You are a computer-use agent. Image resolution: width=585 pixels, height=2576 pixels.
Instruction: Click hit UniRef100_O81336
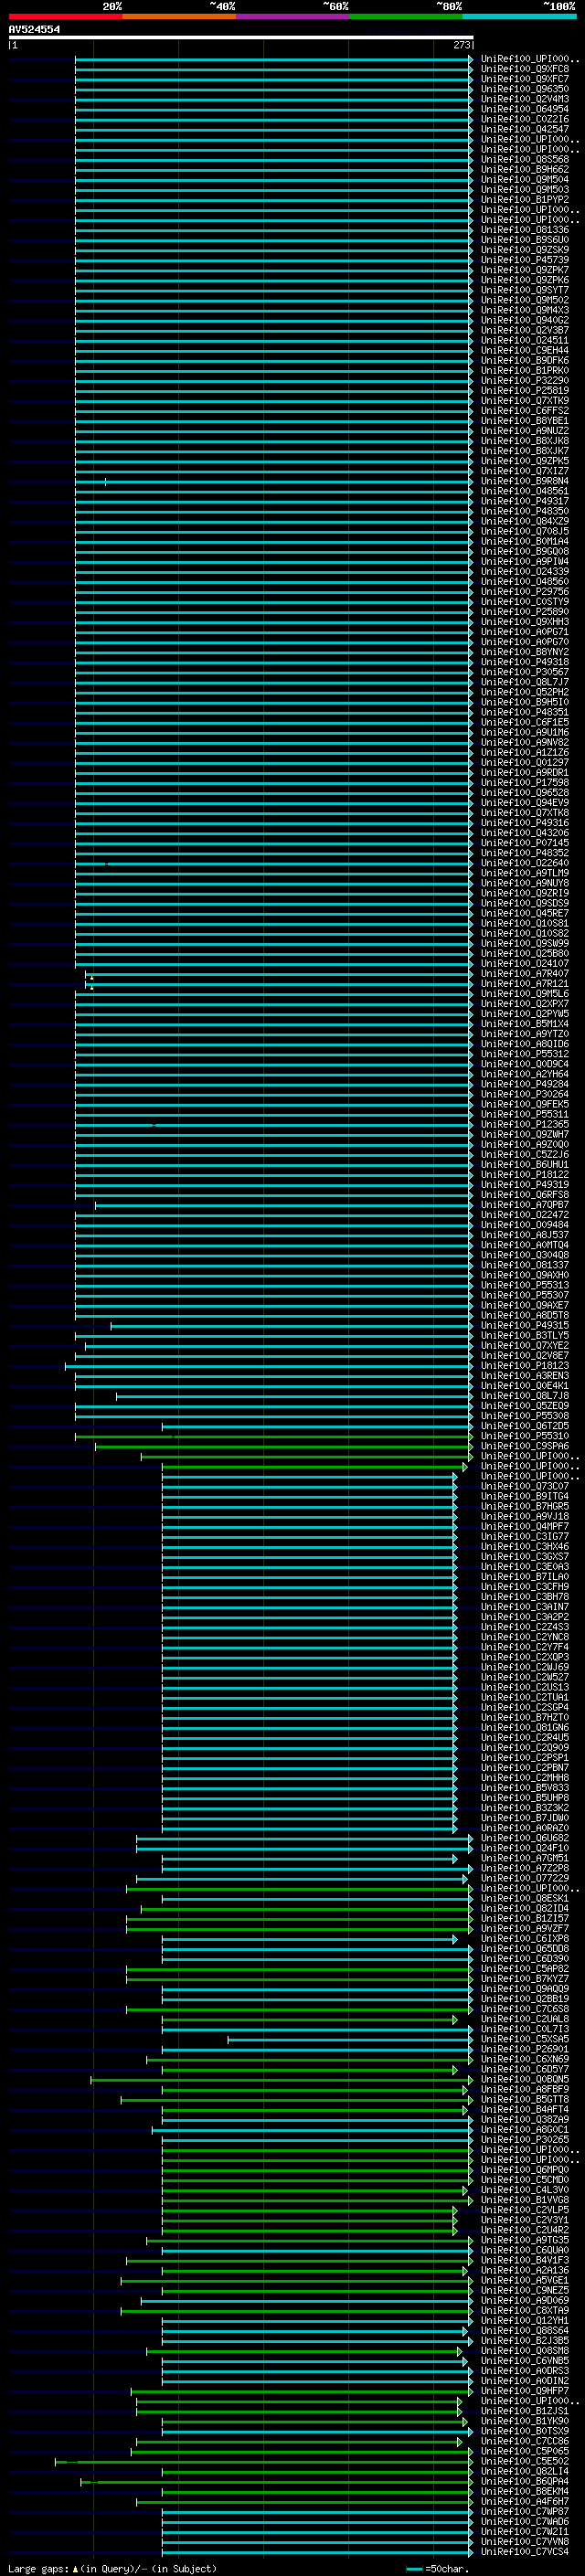525,230
